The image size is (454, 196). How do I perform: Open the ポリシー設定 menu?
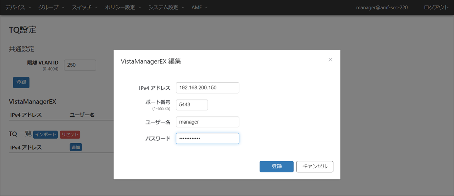(x=123, y=7)
